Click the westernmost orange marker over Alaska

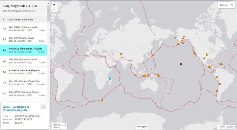pos(175,38)
